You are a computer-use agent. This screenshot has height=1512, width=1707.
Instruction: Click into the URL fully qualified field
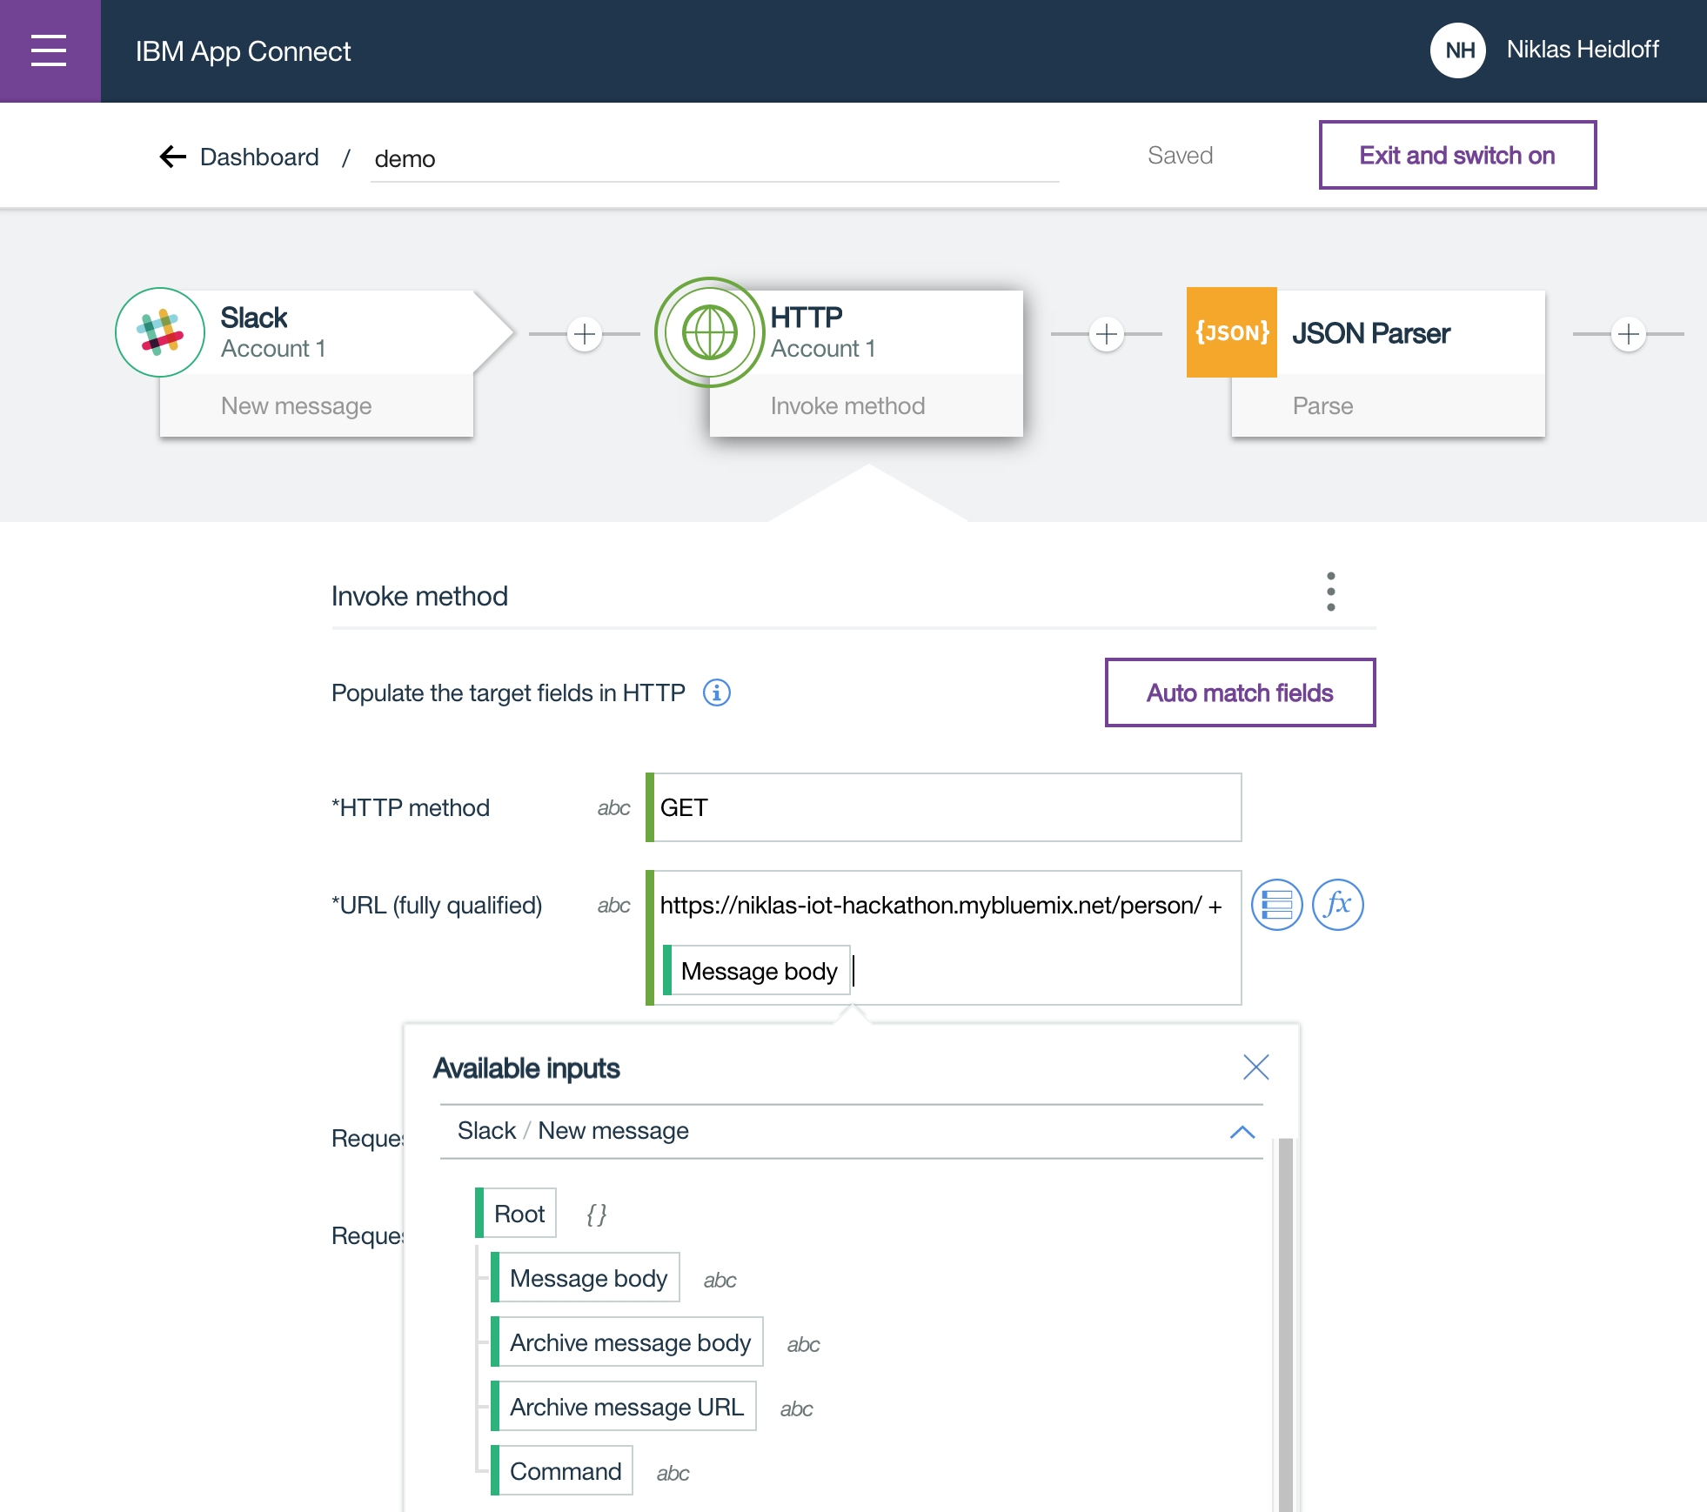(x=945, y=938)
